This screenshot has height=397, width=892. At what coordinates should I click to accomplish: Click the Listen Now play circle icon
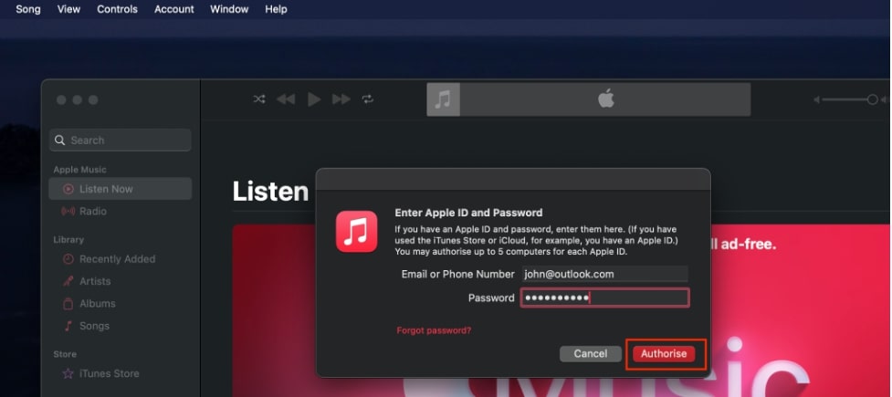click(x=68, y=189)
